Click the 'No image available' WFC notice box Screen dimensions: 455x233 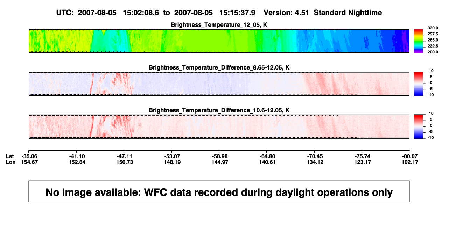(219, 191)
